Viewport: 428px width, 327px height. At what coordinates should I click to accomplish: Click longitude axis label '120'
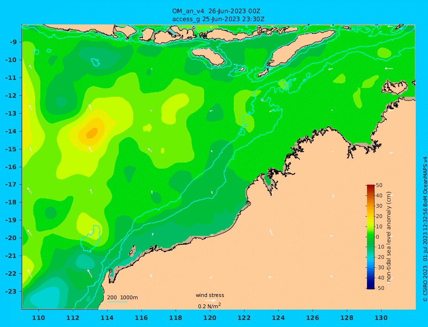click(210, 318)
